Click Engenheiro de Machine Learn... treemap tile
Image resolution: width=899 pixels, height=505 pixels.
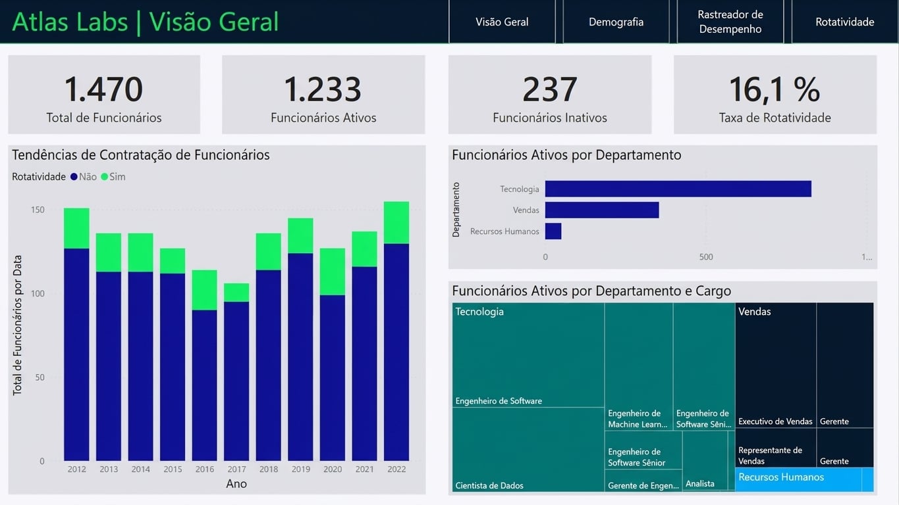pos(639,367)
